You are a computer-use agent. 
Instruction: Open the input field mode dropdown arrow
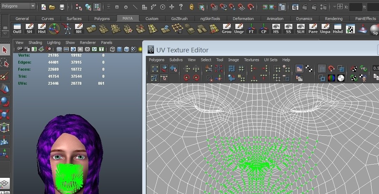(x=335, y=7)
